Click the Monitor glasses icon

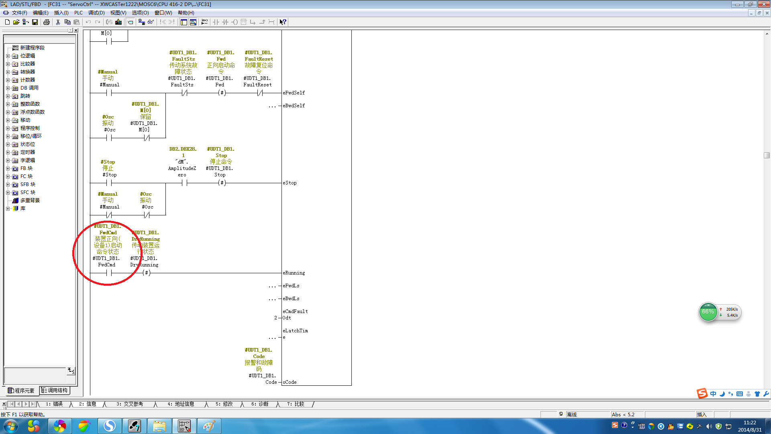[151, 22]
